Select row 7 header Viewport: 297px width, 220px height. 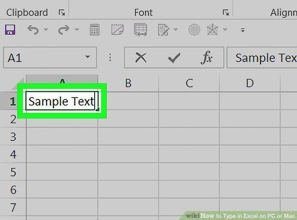pyautogui.click(x=13, y=207)
